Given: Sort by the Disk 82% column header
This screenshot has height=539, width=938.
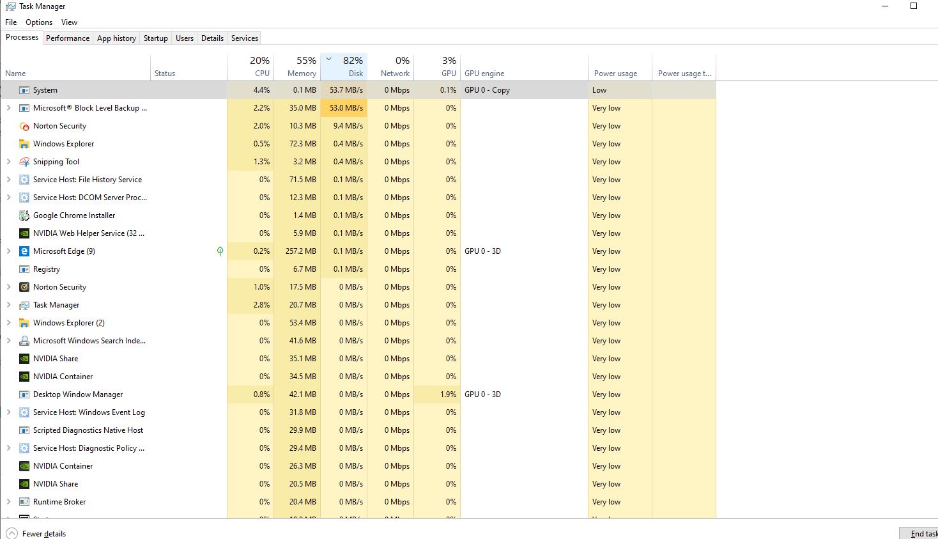Looking at the screenshot, I should point(344,67).
